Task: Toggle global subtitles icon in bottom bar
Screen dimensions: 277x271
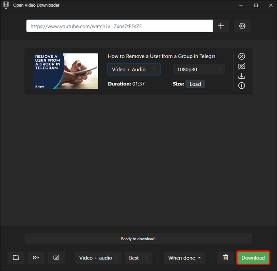Action: coord(56,258)
